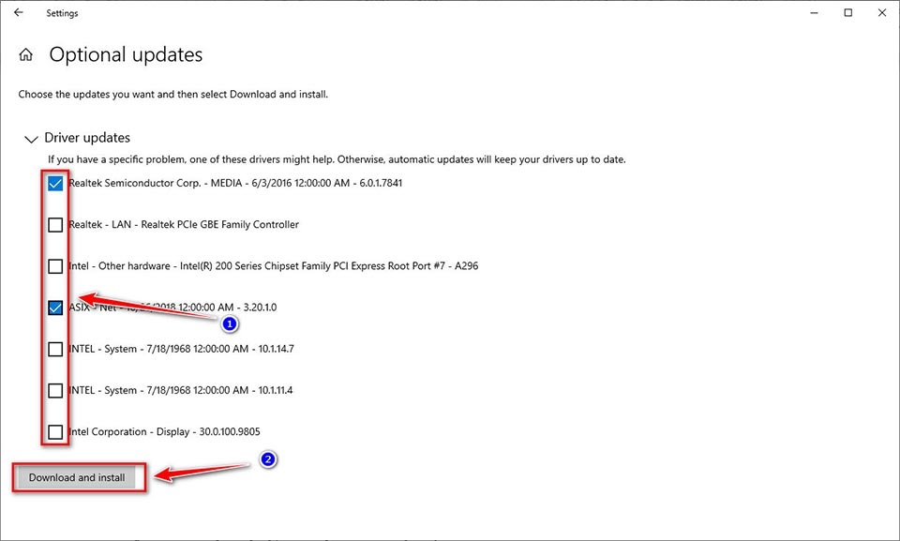The image size is (900, 541).
Task: Uncheck the Realtek Semiconductor Corp. MEDIA driver
Action: pyautogui.click(x=55, y=183)
